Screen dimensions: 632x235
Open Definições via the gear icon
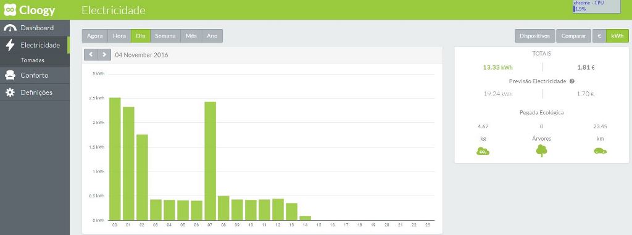[x=10, y=93]
